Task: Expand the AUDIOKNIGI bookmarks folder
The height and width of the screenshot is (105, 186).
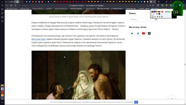Action: [61, 8]
